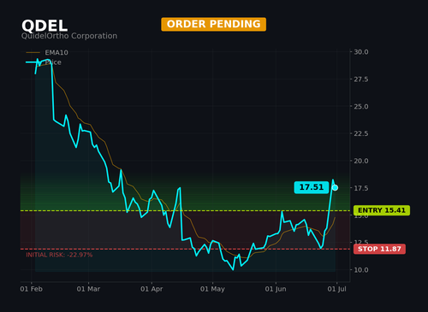This screenshot has width=428, height=312.
Task: Click the INITIAL RISK -22.97% text
Action: [x=59, y=255]
